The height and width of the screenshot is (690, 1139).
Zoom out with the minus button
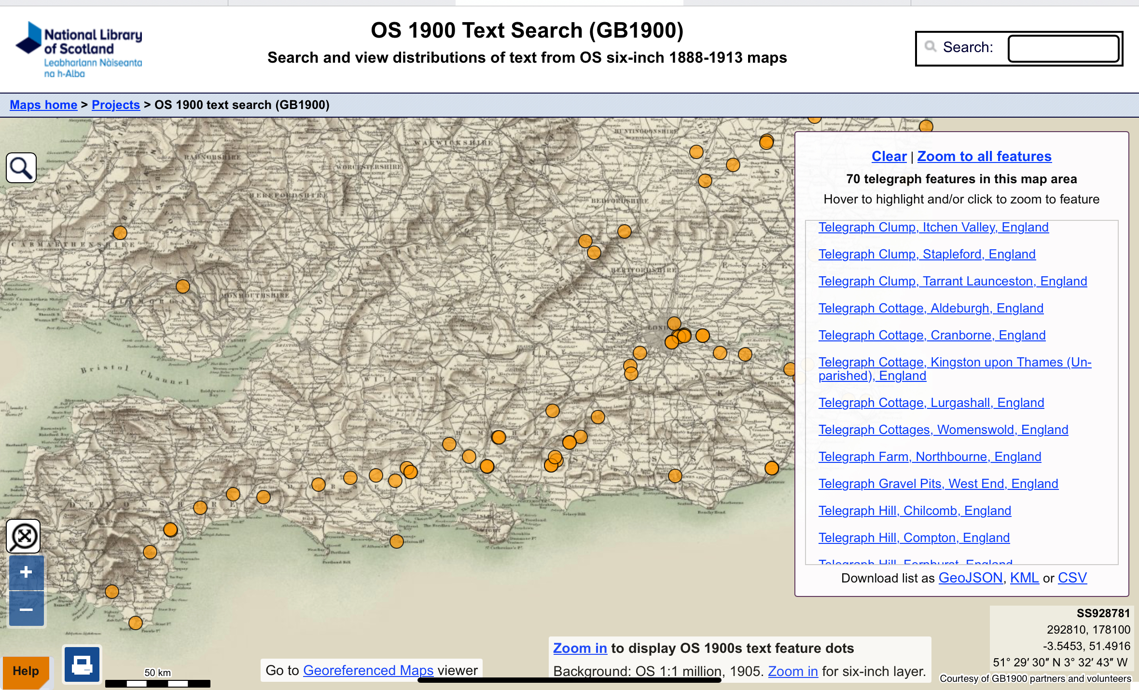click(x=26, y=609)
